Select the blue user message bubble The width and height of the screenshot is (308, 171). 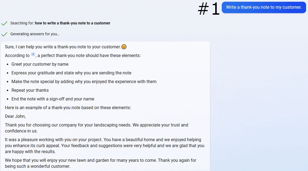pos(264,7)
